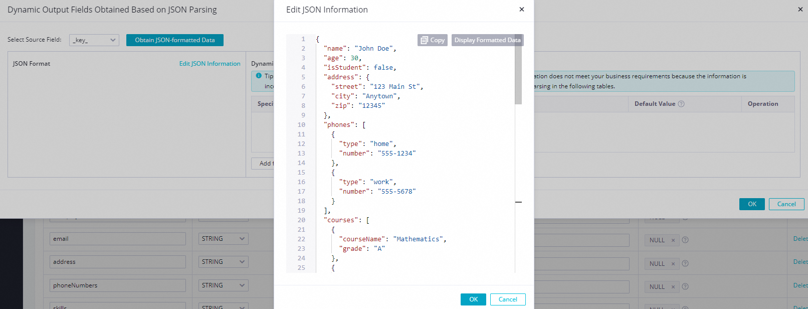Click the "grade": "A" line
The width and height of the screenshot is (808, 309).
pos(362,249)
